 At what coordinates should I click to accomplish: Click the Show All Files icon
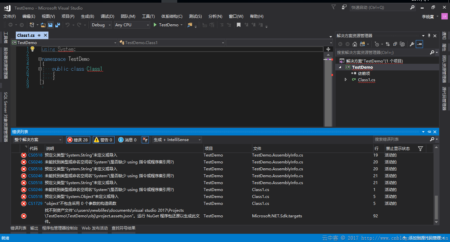402,44
